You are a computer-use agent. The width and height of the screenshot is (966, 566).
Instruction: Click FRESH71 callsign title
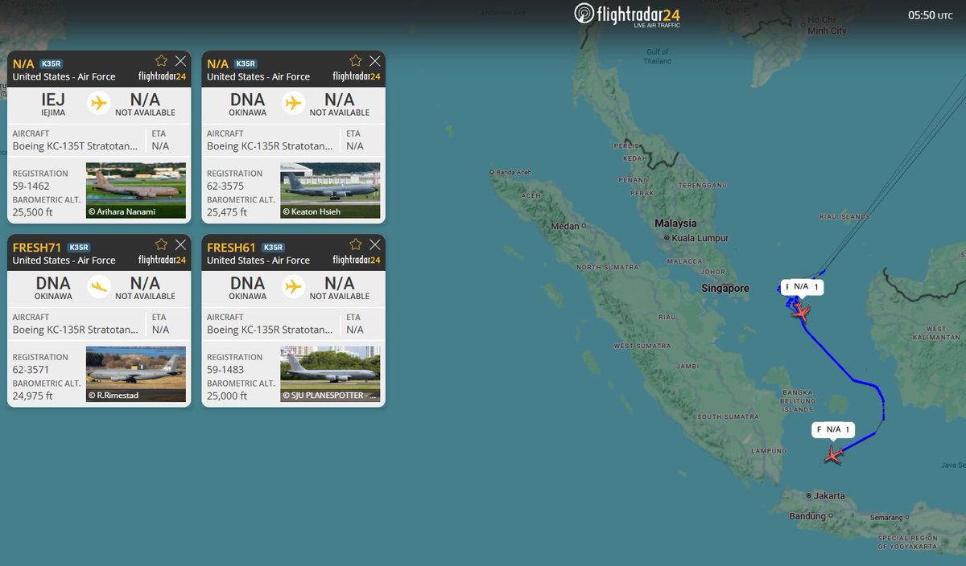click(x=37, y=247)
